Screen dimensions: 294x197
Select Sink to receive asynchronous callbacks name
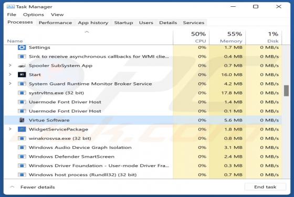(99, 57)
